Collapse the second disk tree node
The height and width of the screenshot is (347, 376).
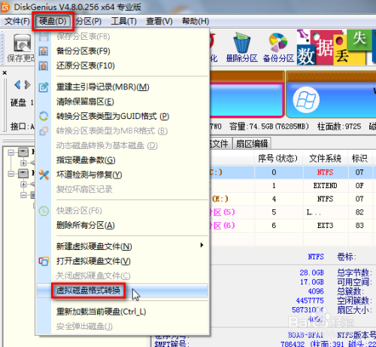[11, 174]
